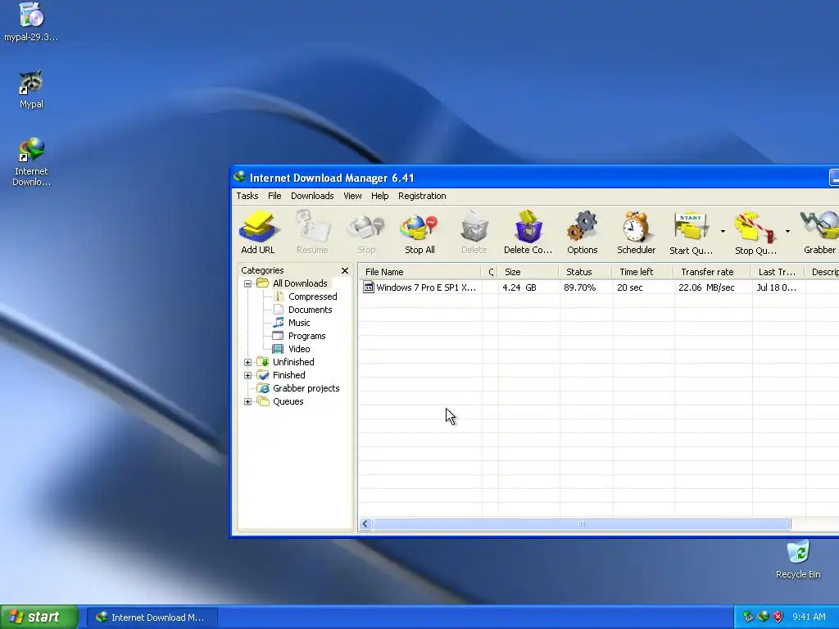Click the 89.70% status cell
The height and width of the screenshot is (629, 839).
click(x=579, y=287)
